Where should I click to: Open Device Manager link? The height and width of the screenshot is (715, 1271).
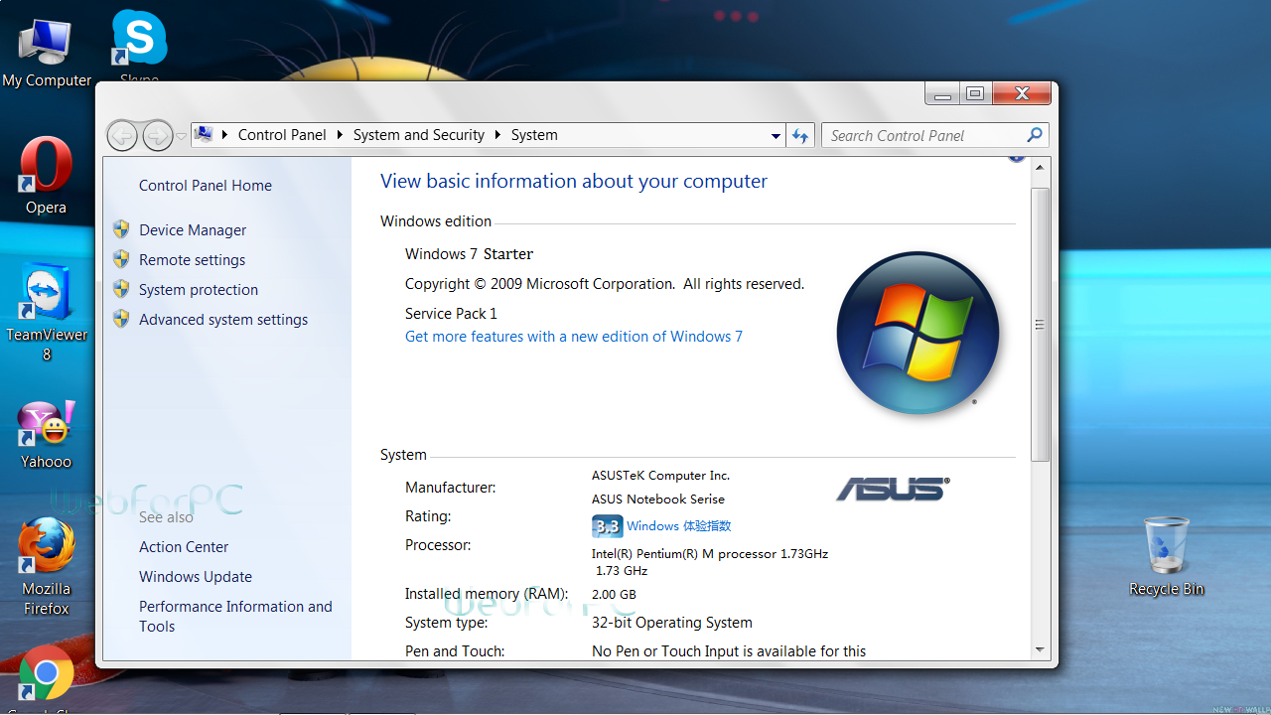(193, 229)
